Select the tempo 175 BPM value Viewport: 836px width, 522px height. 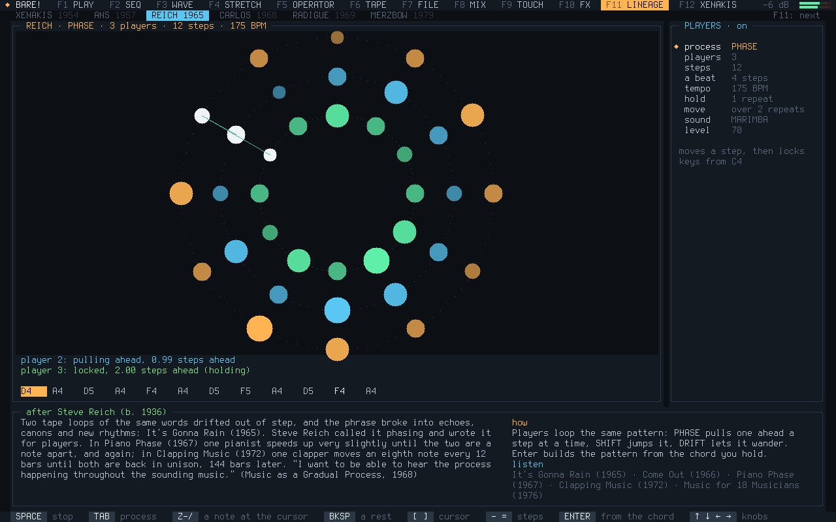click(x=750, y=89)
